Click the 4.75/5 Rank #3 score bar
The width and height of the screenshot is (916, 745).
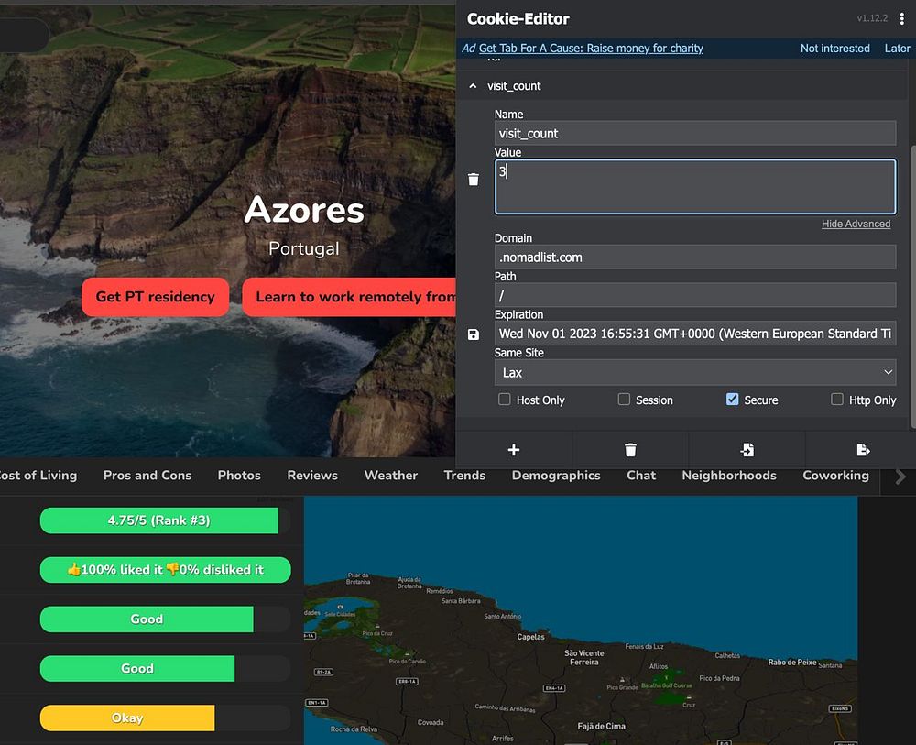coord(159,520)
